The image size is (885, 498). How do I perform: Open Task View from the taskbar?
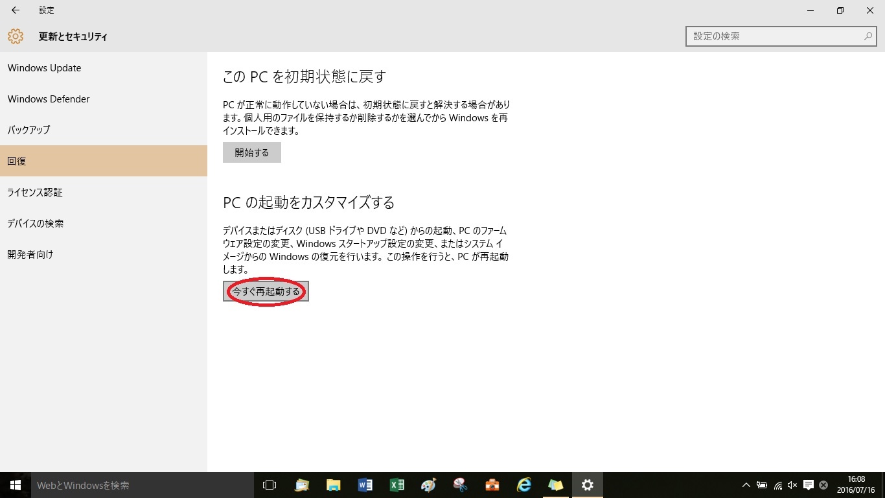click(x=270, y=485)
